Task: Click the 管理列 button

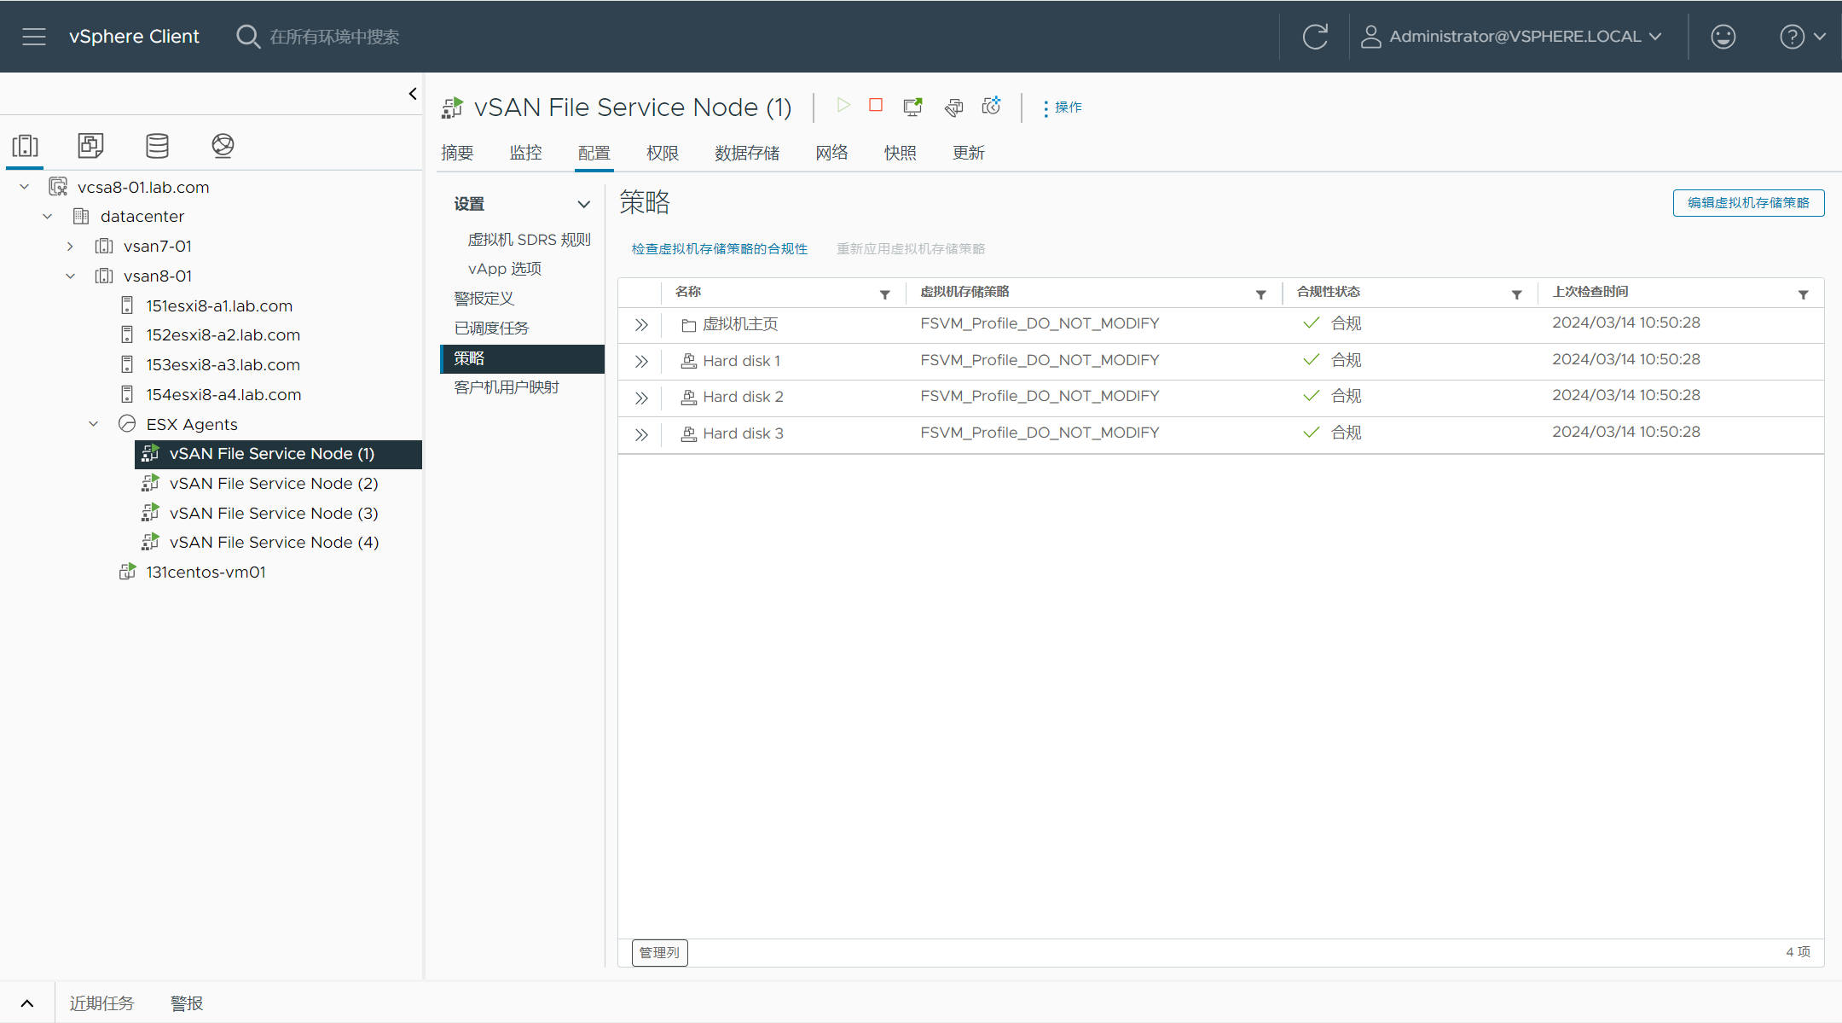Action: (x=659, y=952)
